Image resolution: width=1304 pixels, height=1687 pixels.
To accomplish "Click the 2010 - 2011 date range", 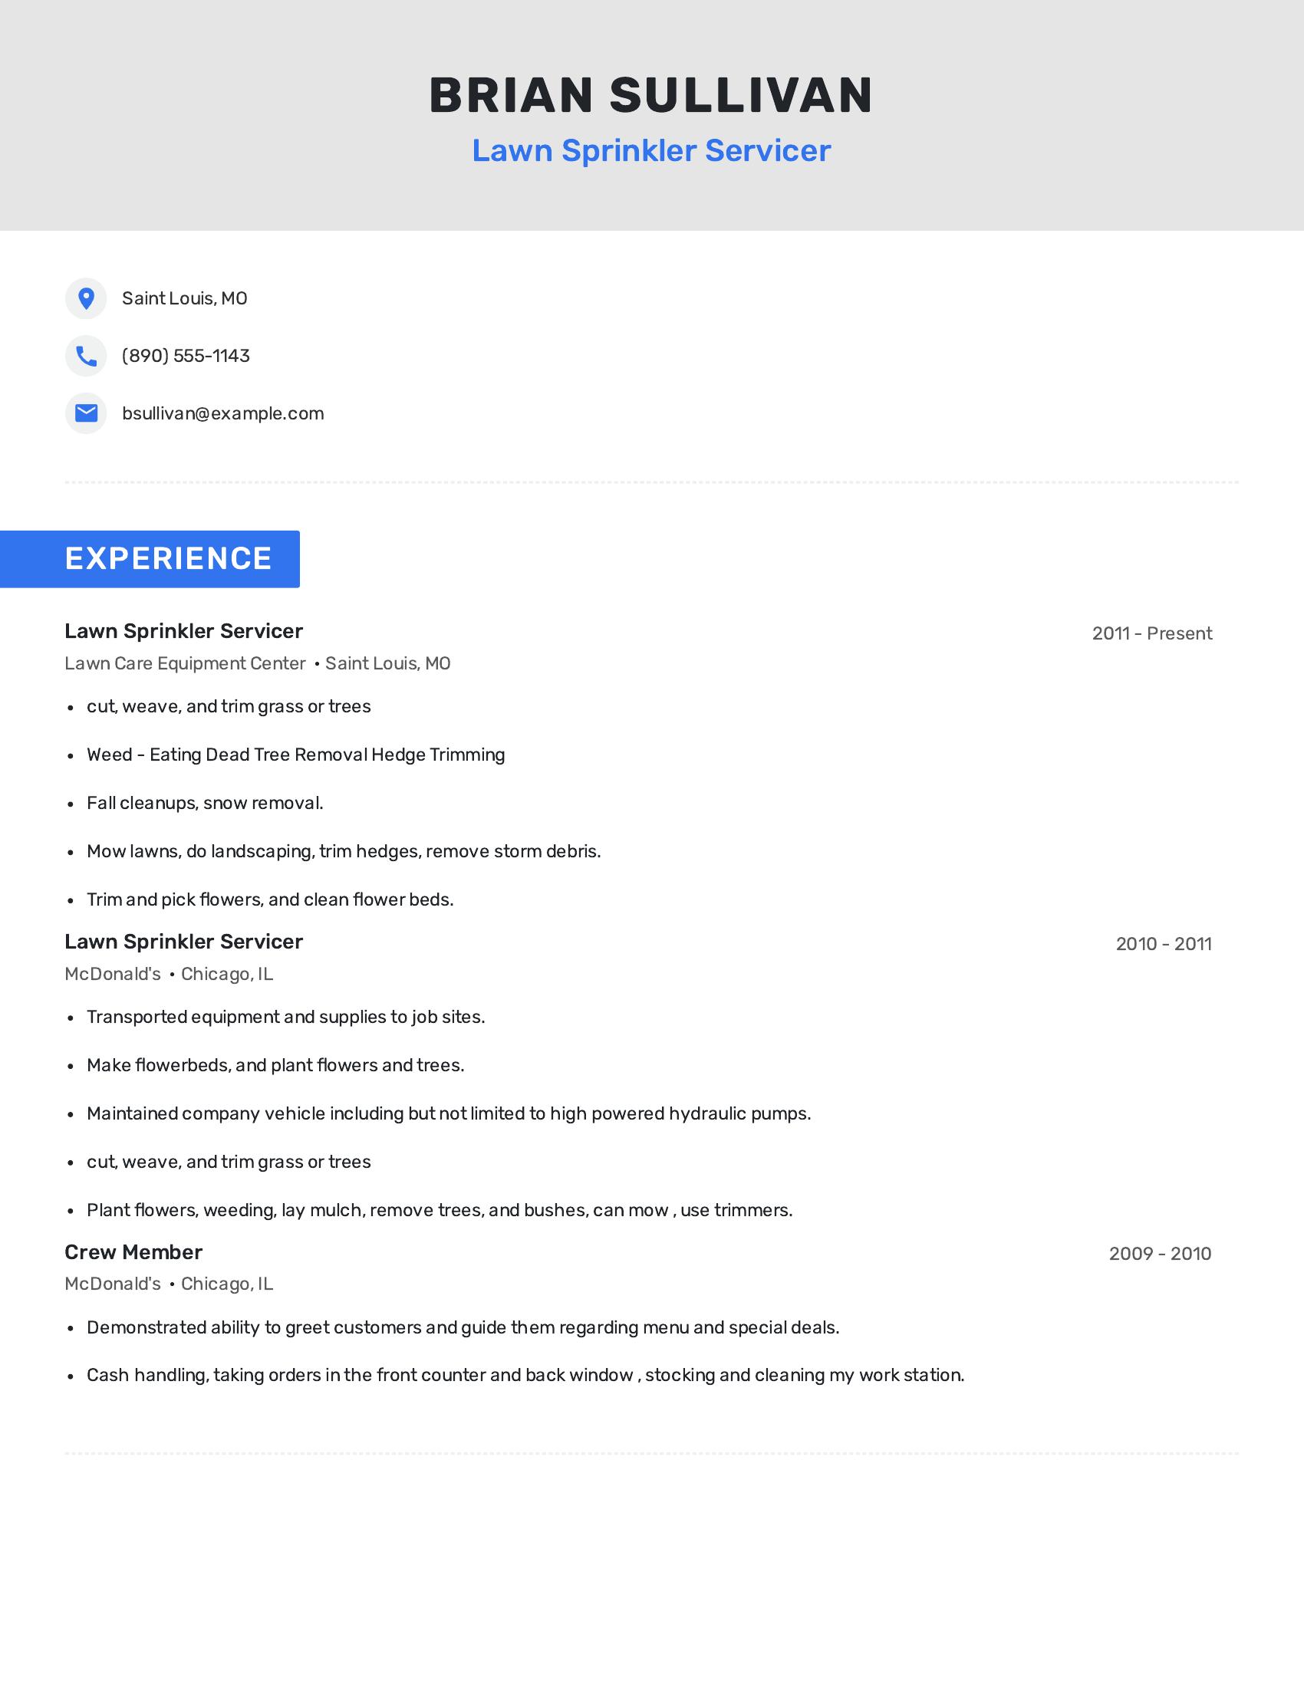I will [1164, 944].
